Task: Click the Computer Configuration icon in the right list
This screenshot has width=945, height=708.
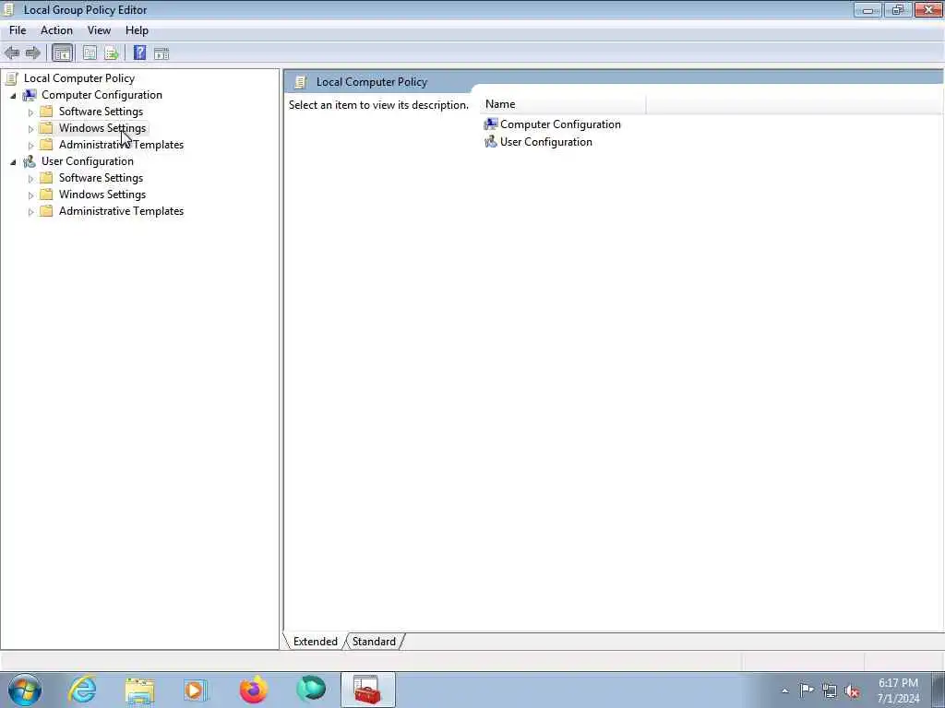Action: pos(491,124)
